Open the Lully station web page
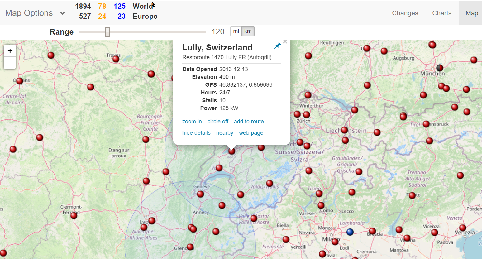The image size is (482, 259). coord(251,133)
